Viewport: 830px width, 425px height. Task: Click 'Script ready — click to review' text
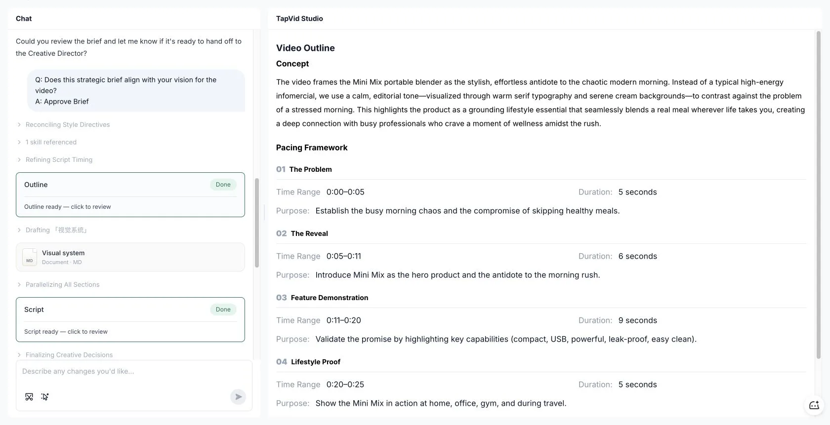(x=66, y=332)
